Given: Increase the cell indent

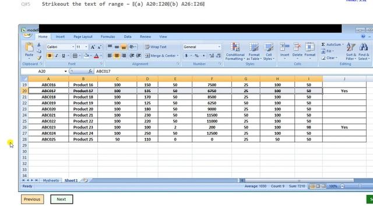Looking at the screenshot, I should click(x=139, y=56).
